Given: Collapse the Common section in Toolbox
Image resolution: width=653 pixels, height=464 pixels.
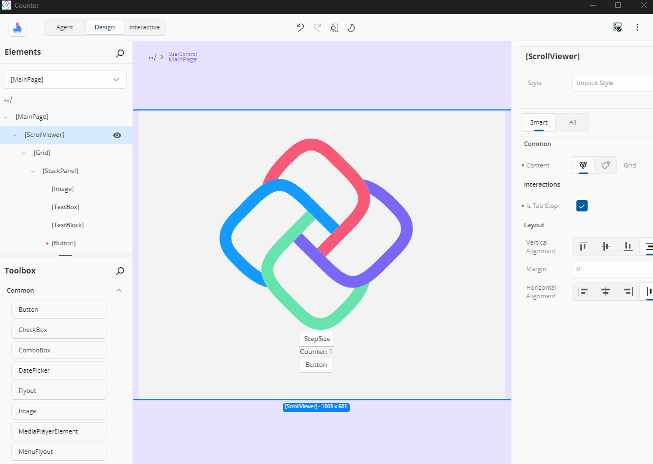Looking at the screenshot, I should coord(119,290).
